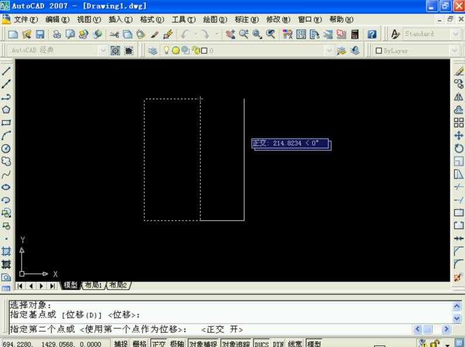Viewport: 465px width, 347px height.
Task: Select the Spline tool
Action: pyautogui.click(x=6, y=174)
